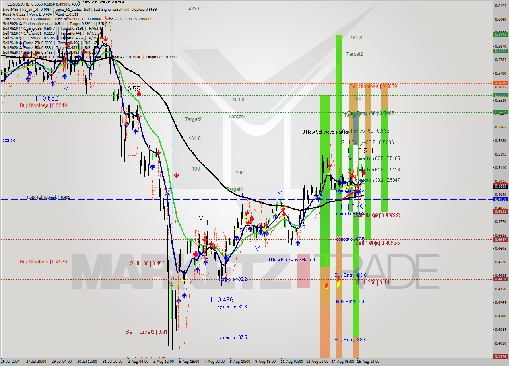This screenshot has height=366, width=509.
Task: Click the 'I I I 0.562' wave label
Action: (x=45, y=98)
